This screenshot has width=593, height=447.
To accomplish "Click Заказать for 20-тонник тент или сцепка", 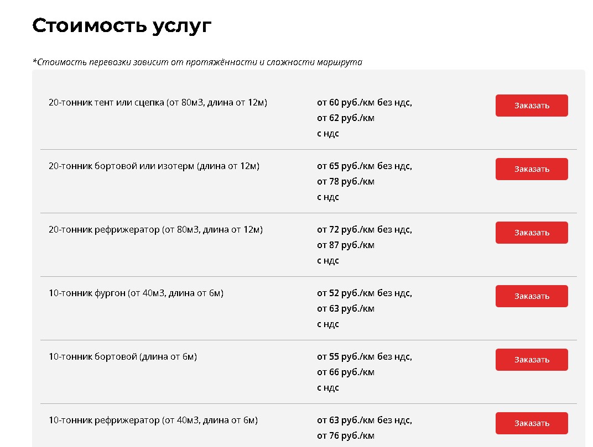I will click(x=531, y=106).
